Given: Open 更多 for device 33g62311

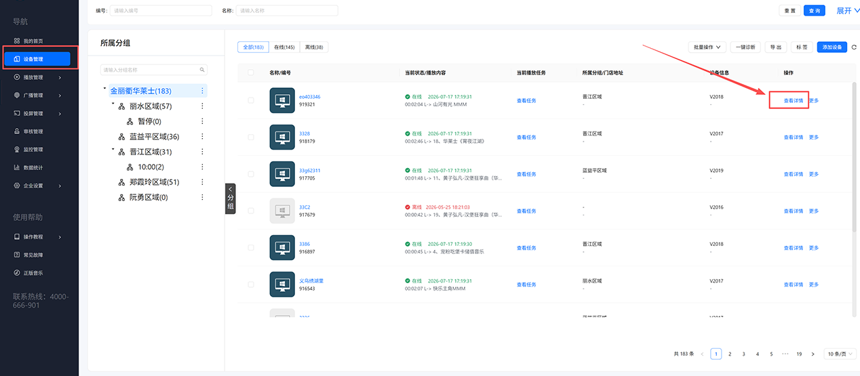Looking at the screenshot, I should pyautogui.click(x=814, y=174).
